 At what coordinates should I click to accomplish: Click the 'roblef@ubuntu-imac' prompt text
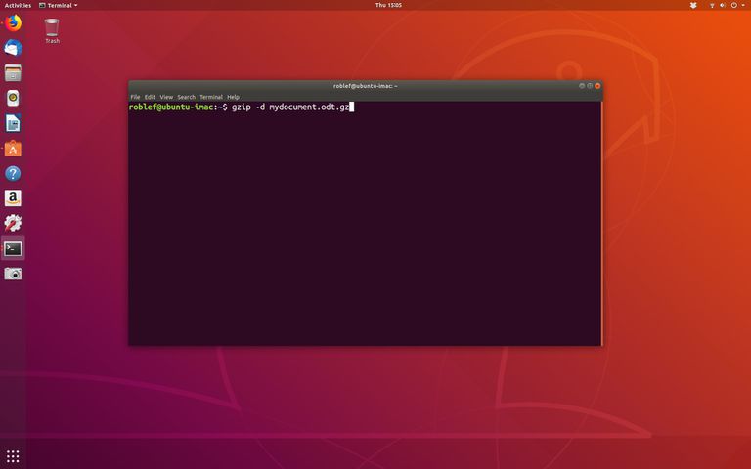tap(171, 107)
